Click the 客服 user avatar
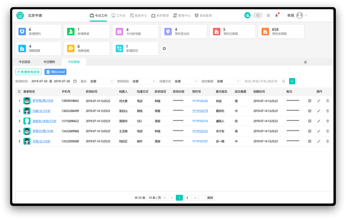Image resolution: width=346 pixels, height=219 pixels. pyautogui.click(x=299, y=15)
